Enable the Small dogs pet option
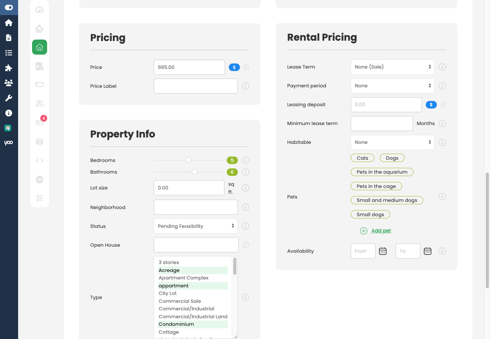This screenshot has height=339, width=490. pyautogui.click(x=370, y=214)
